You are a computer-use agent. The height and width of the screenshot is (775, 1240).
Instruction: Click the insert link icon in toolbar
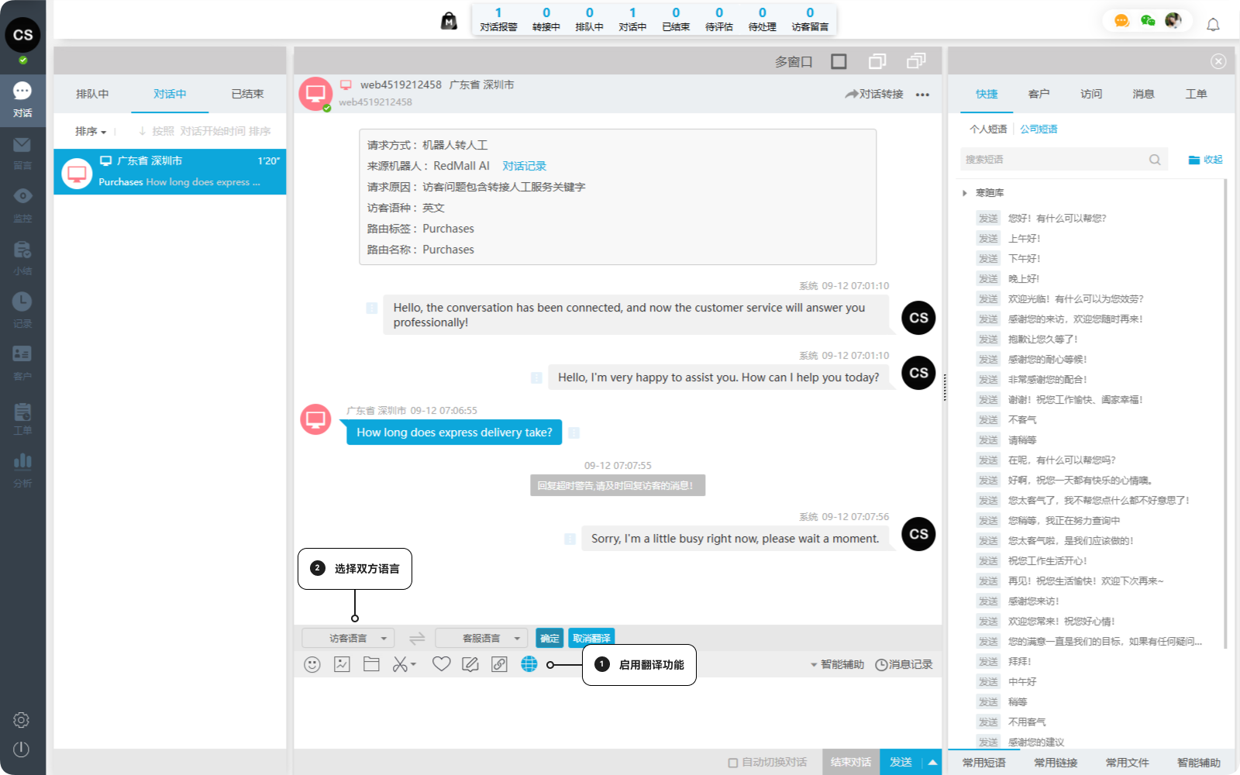point(499,664)
